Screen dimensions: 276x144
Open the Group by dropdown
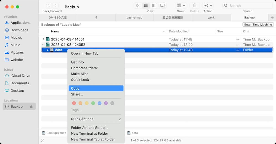(181, 5)
